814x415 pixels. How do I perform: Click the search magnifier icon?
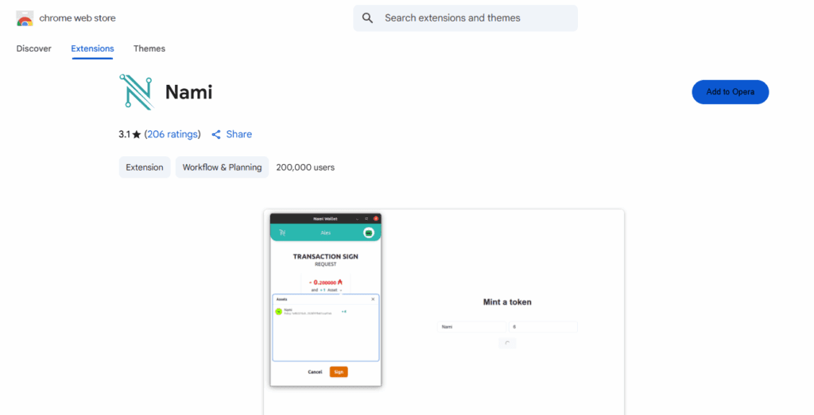[x=367, y=18]
